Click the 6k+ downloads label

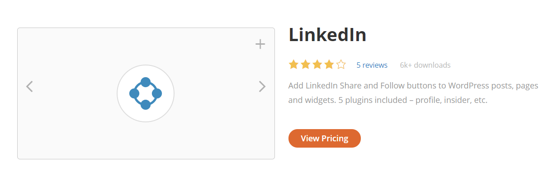(x=425, y=65)
